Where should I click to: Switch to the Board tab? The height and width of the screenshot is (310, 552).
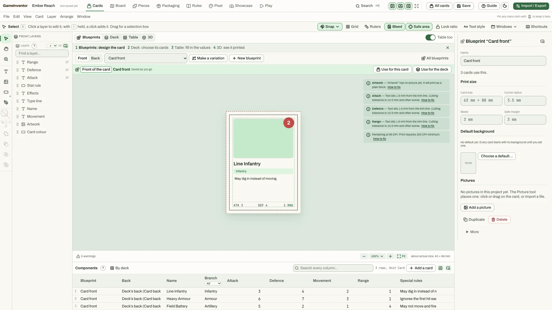(118, 6)
